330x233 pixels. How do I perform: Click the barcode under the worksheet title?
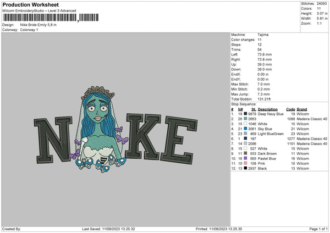tap(51, 18)
